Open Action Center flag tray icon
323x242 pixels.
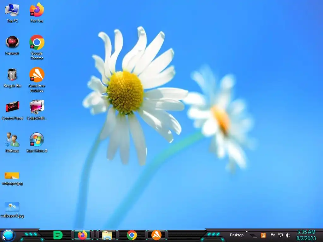pos(273,235)
